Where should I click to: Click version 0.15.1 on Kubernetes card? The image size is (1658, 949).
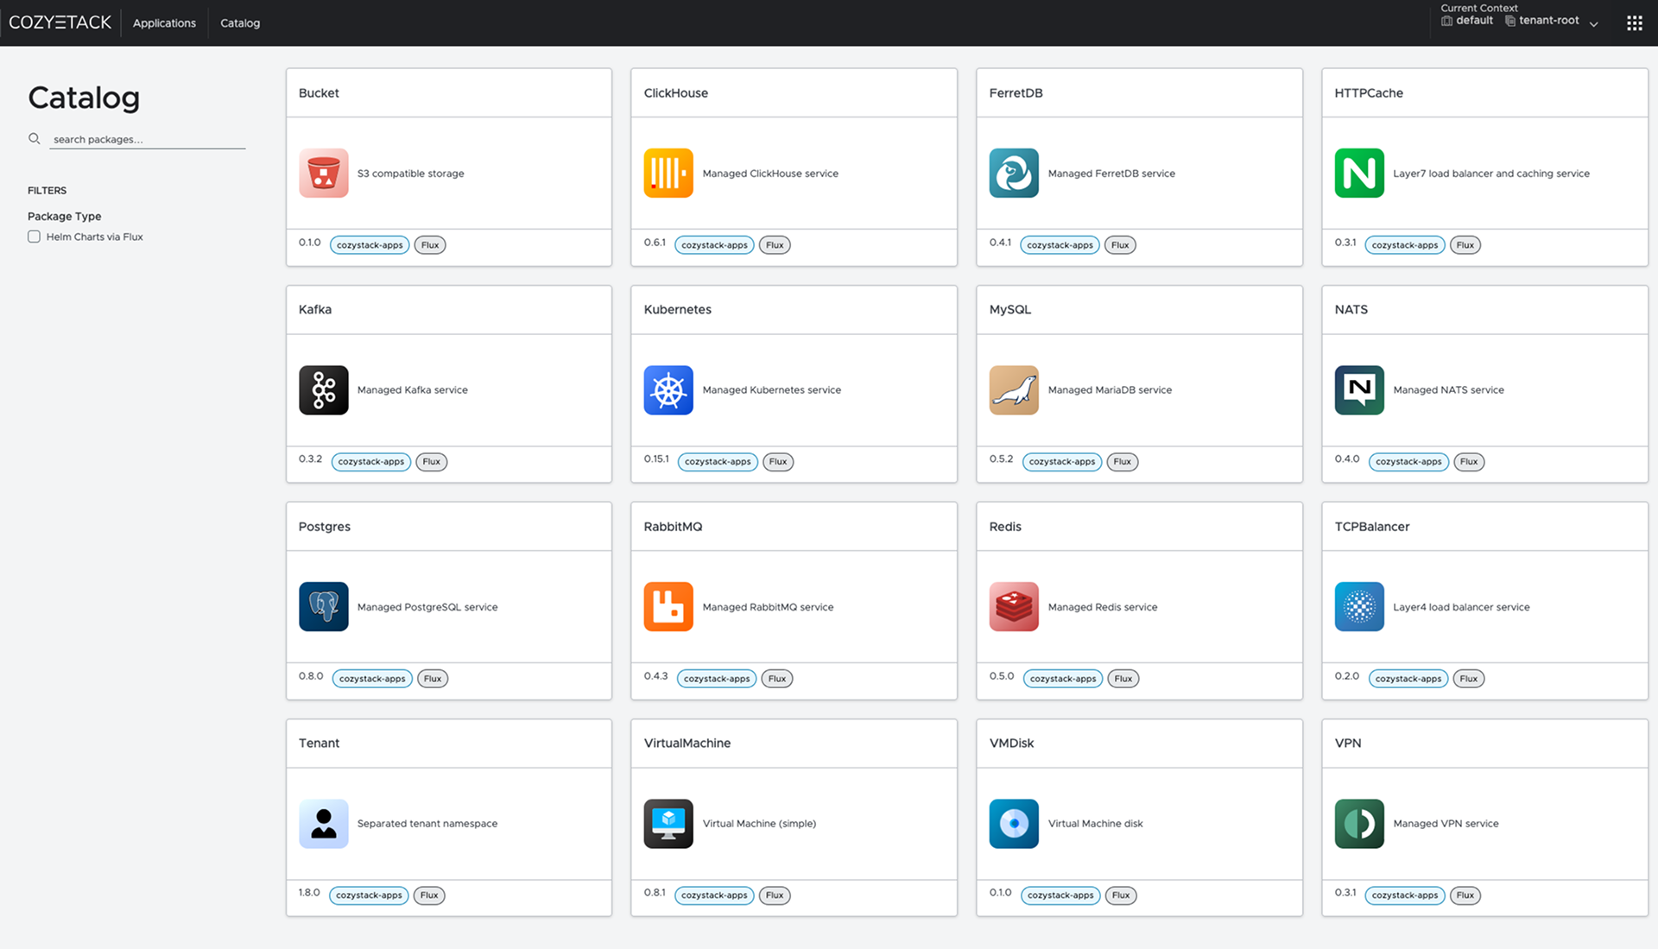(656, 459)
